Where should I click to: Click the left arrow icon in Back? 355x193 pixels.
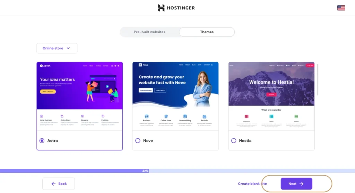(53, 184)
